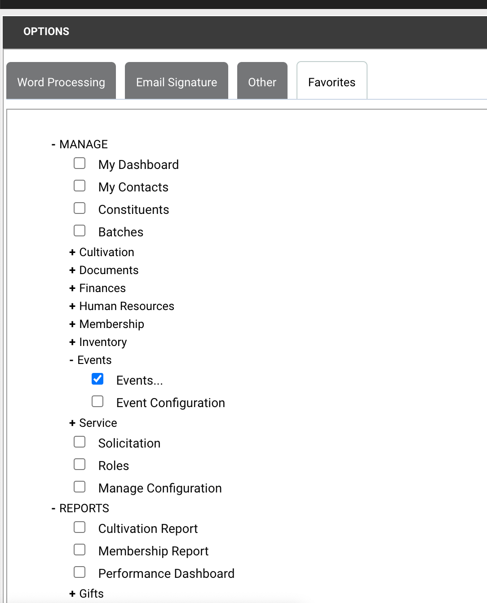Click the Manage Configuration label
Screen dimensions: 487x603
[x=160, y=488]
